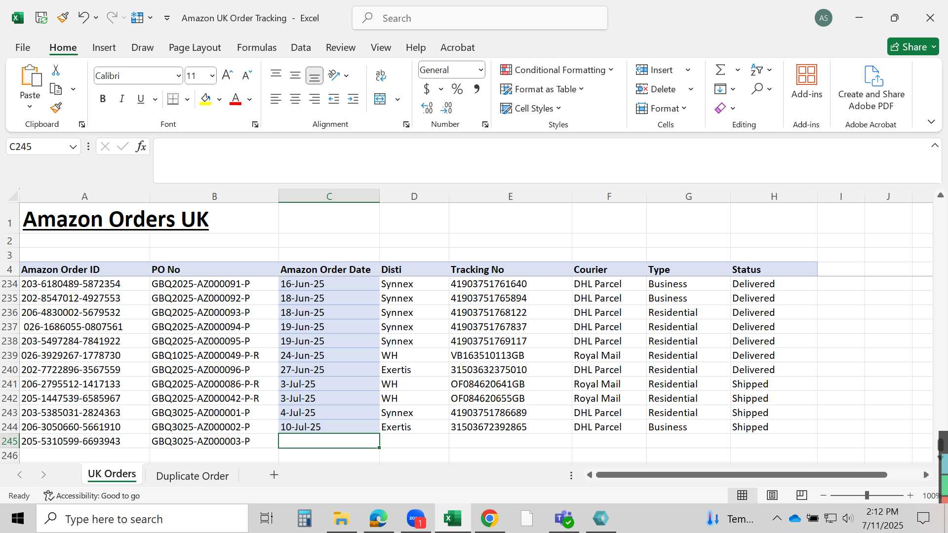Click Decrease Decimal icon

446,108
